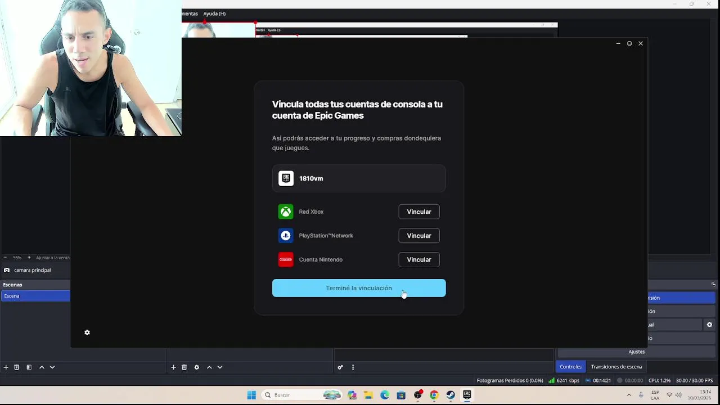Screen dimensions: 720x405
Task: Click the 00:14:21 streaming timer
Action: coord(598,381)
